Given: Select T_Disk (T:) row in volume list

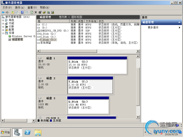Looking at the screenshot, I should click(x=88, y=40).
